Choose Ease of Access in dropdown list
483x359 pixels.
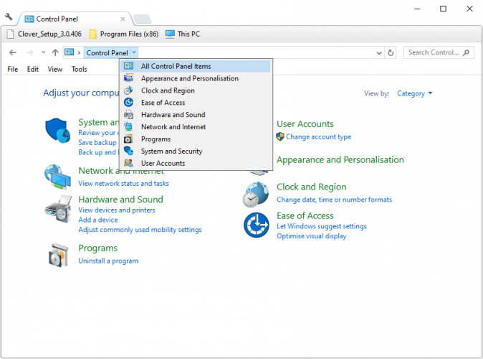[x=196, y=103]
